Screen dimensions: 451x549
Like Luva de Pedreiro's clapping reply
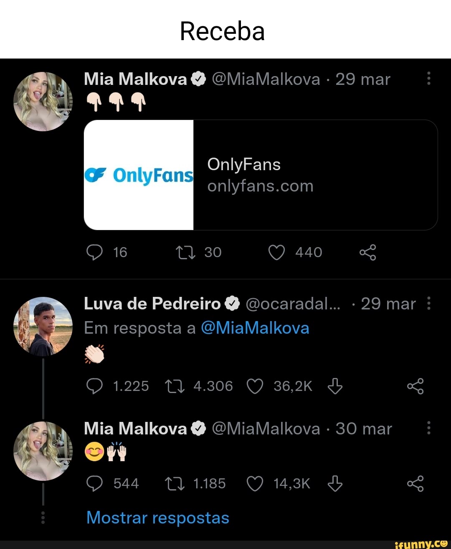(256, 386)
